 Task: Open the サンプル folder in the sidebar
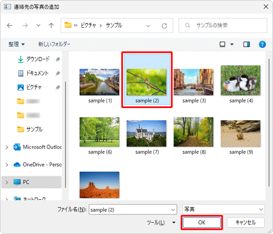(34, 129)
